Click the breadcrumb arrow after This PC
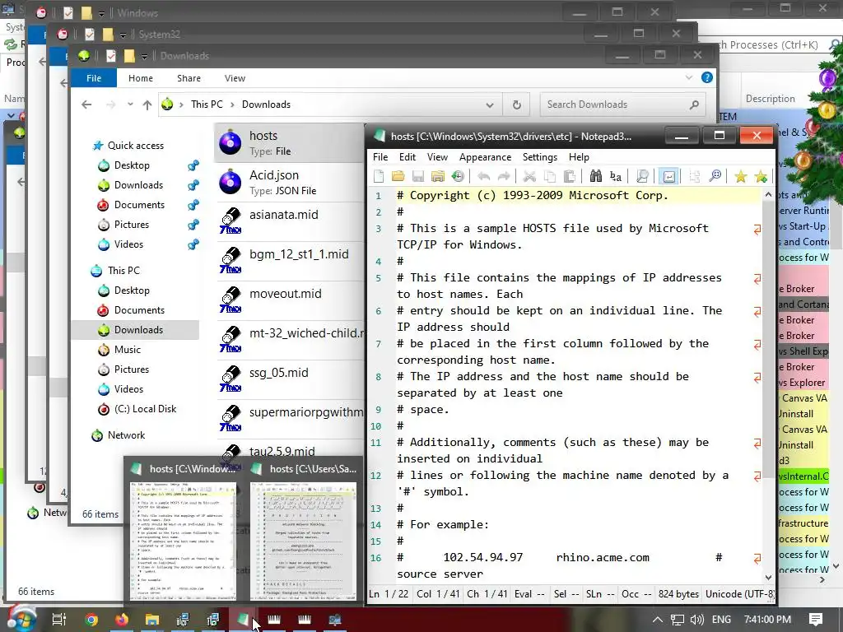Image resolution: width=843 pixels, height=632 pixels. [232, 105]
